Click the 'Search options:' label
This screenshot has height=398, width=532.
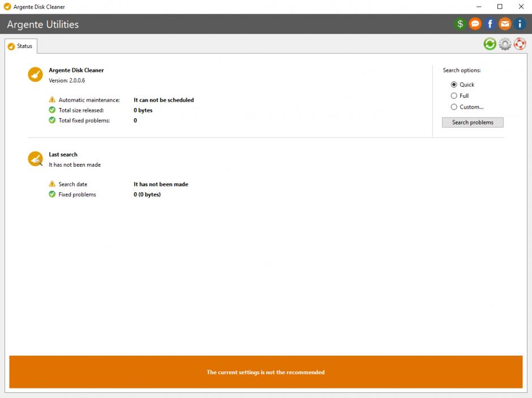[462, 70]
